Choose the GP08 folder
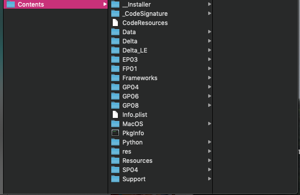 [x=161, y=105]
